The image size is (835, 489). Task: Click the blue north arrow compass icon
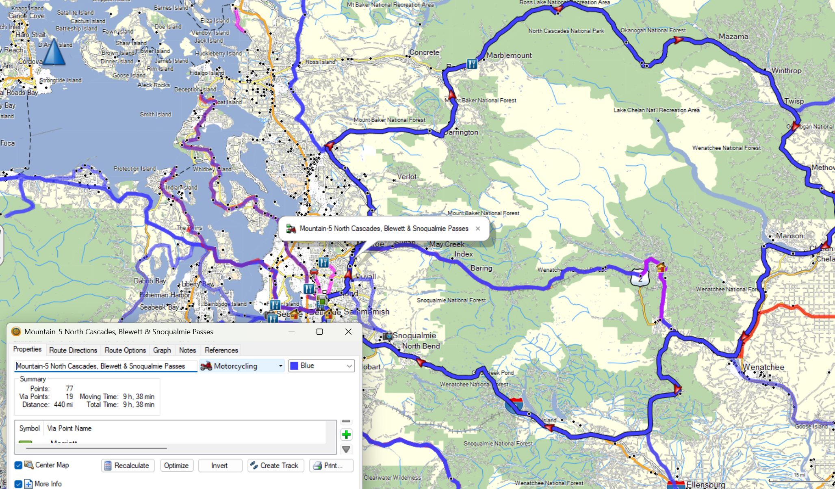pyautogui.click(x=54, y=52)
